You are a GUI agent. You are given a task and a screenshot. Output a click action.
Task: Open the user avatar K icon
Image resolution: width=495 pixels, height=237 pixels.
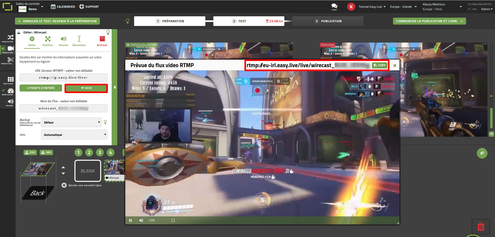click(351, 7)
